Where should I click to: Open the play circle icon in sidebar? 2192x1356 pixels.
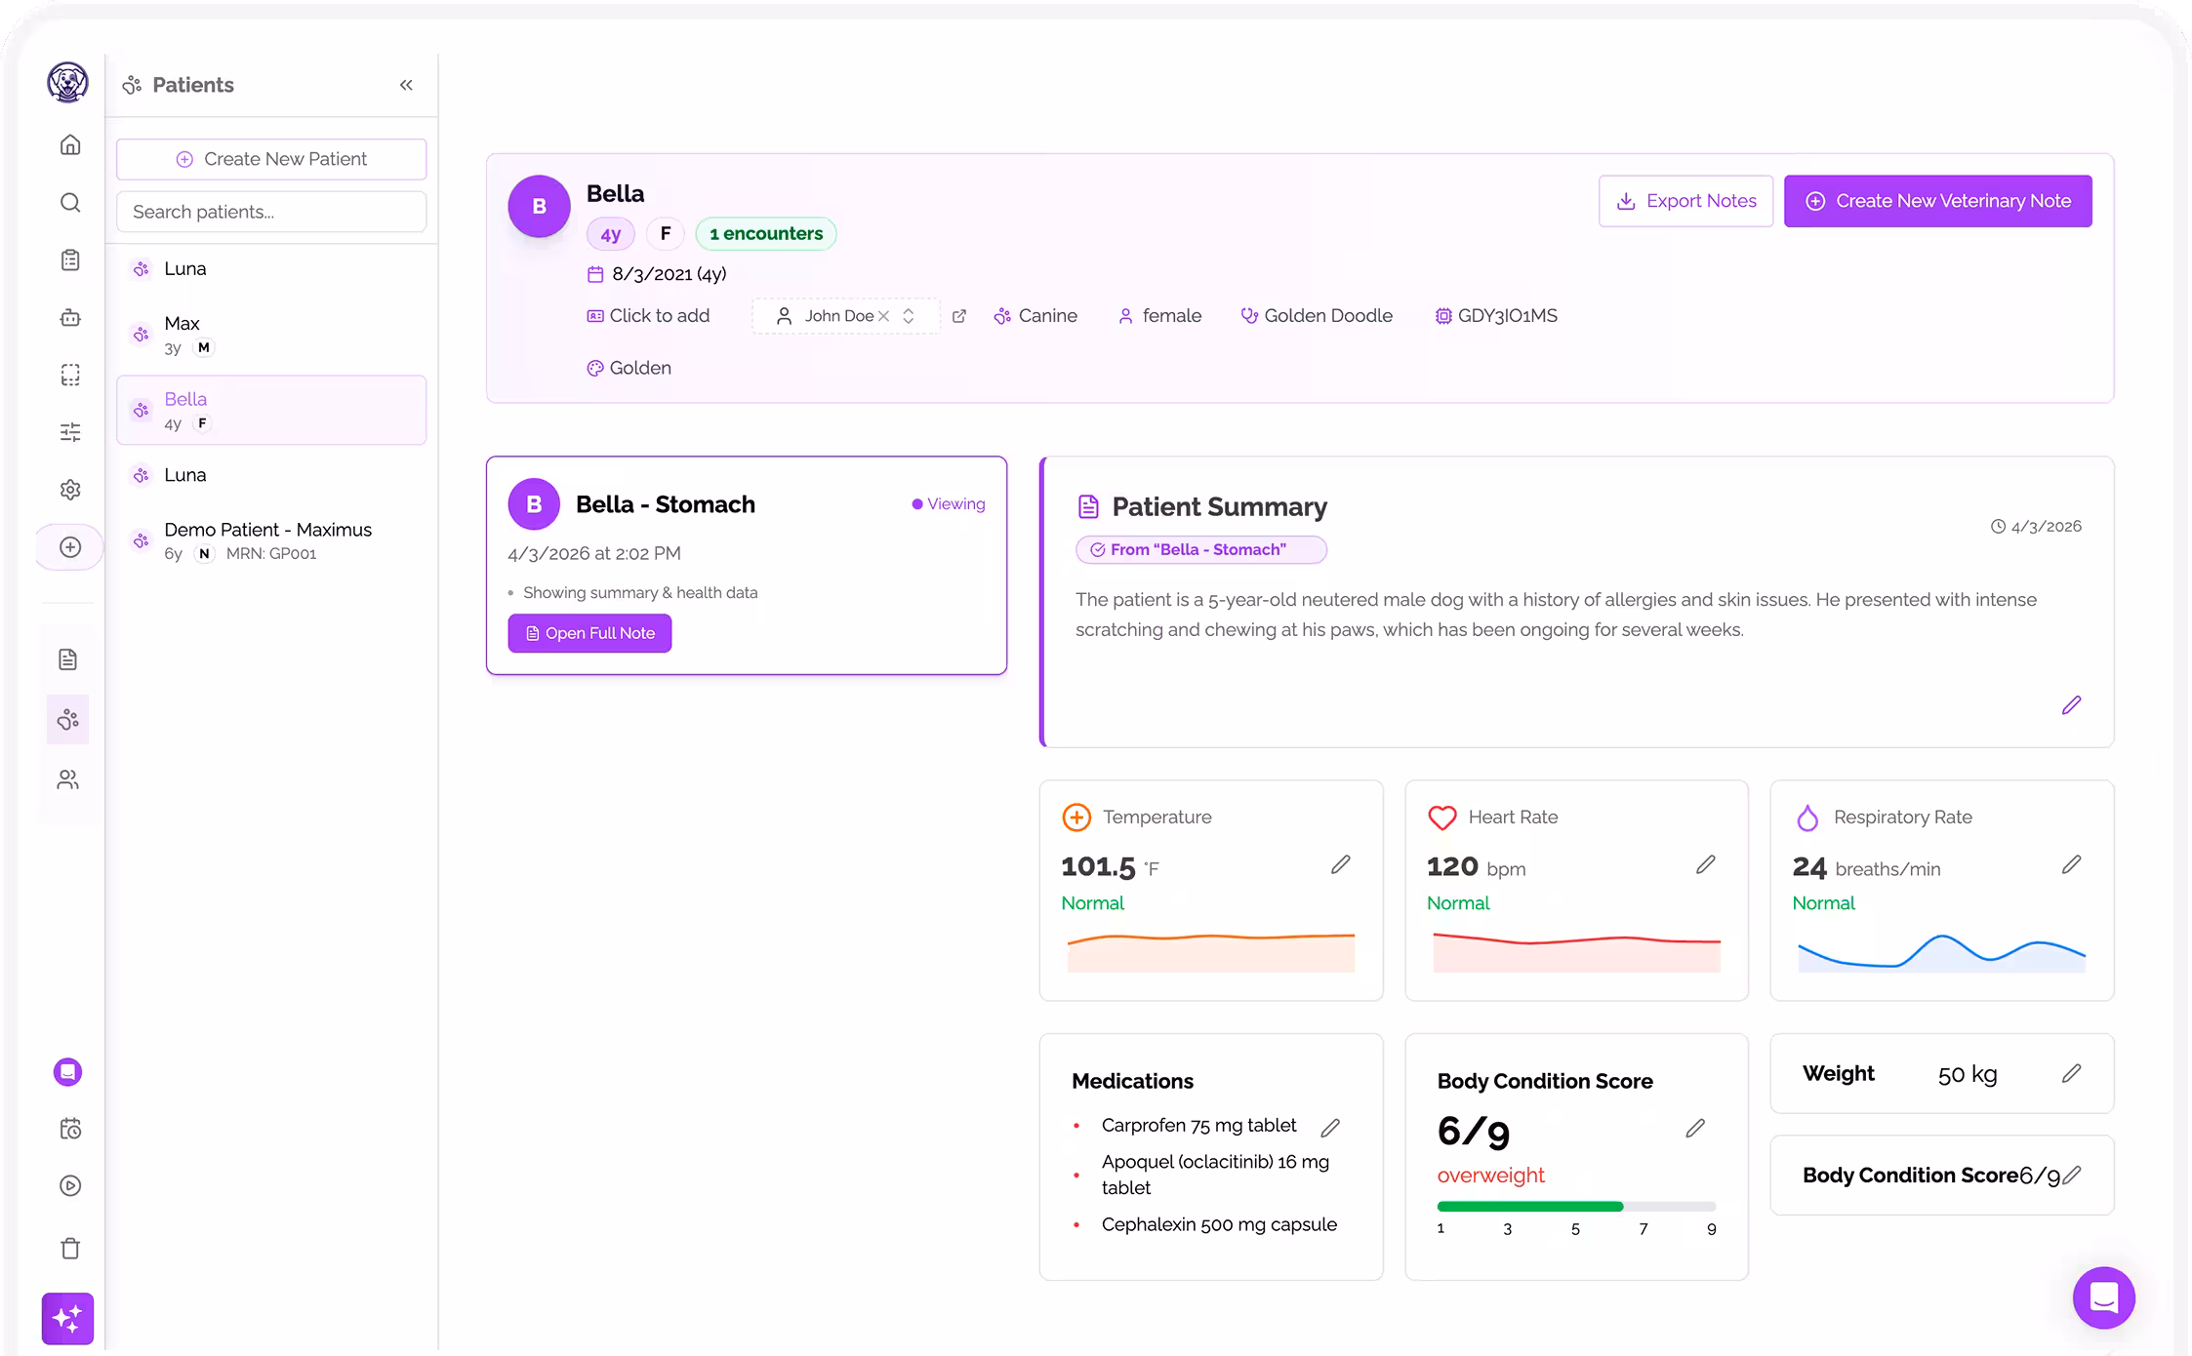coord(69,1186)
